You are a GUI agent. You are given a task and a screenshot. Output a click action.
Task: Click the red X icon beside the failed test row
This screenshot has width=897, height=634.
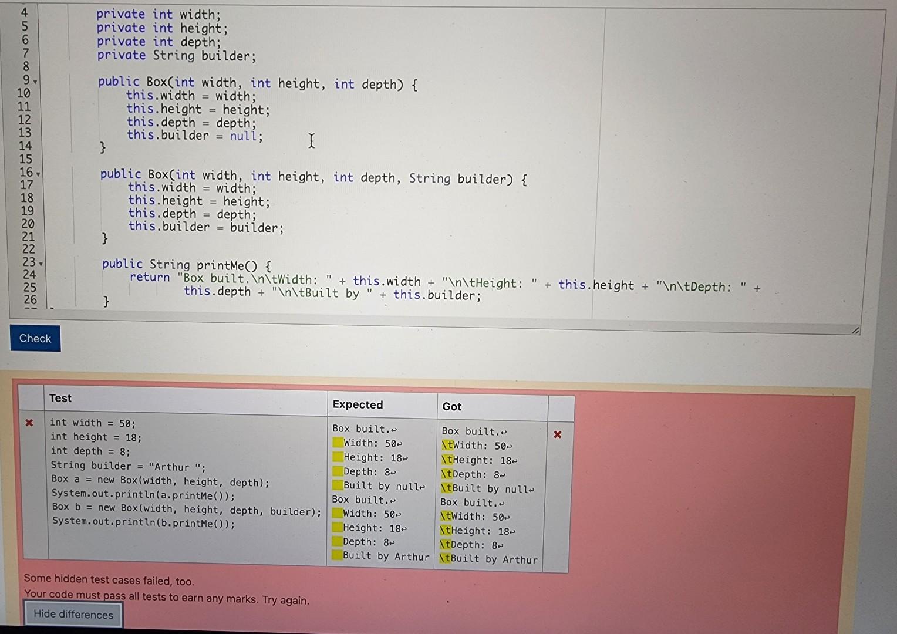pos(28,423)
